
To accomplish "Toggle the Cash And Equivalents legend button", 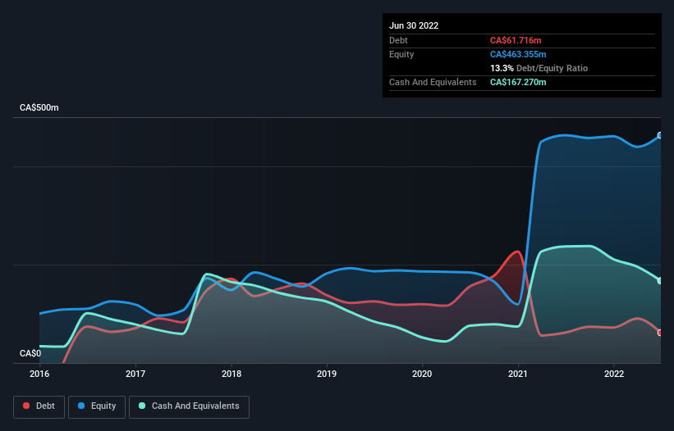I will tap(189, 406).
